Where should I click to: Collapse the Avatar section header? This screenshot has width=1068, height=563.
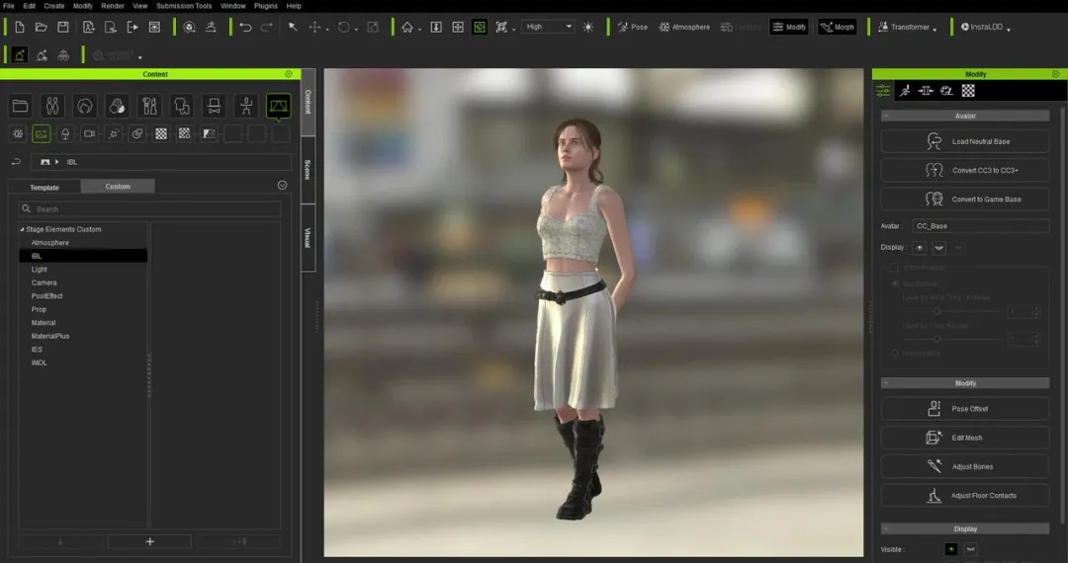(x=964, y=116)
